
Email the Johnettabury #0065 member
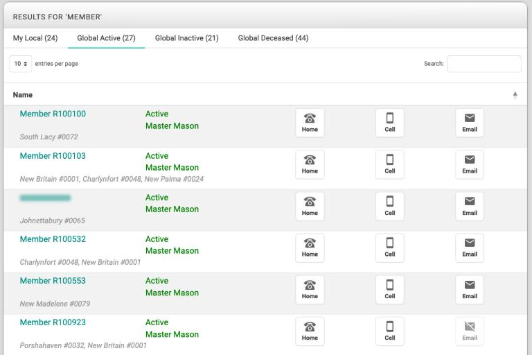click(x=470, y=206)
